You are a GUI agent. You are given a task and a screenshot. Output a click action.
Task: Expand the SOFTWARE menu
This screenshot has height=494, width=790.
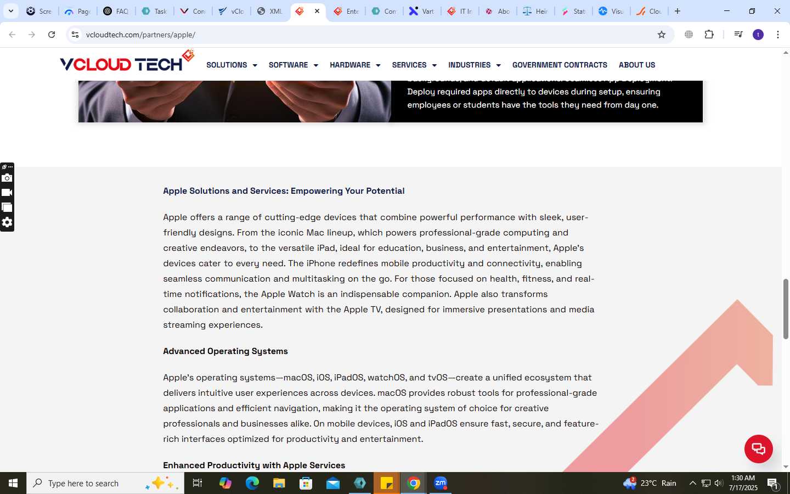click(x=294, y=65)
